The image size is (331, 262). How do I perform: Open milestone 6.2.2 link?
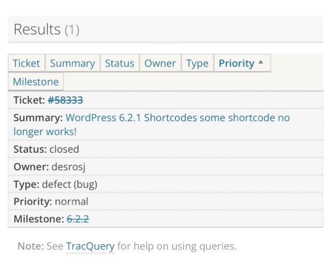click(x=78, y=219)
